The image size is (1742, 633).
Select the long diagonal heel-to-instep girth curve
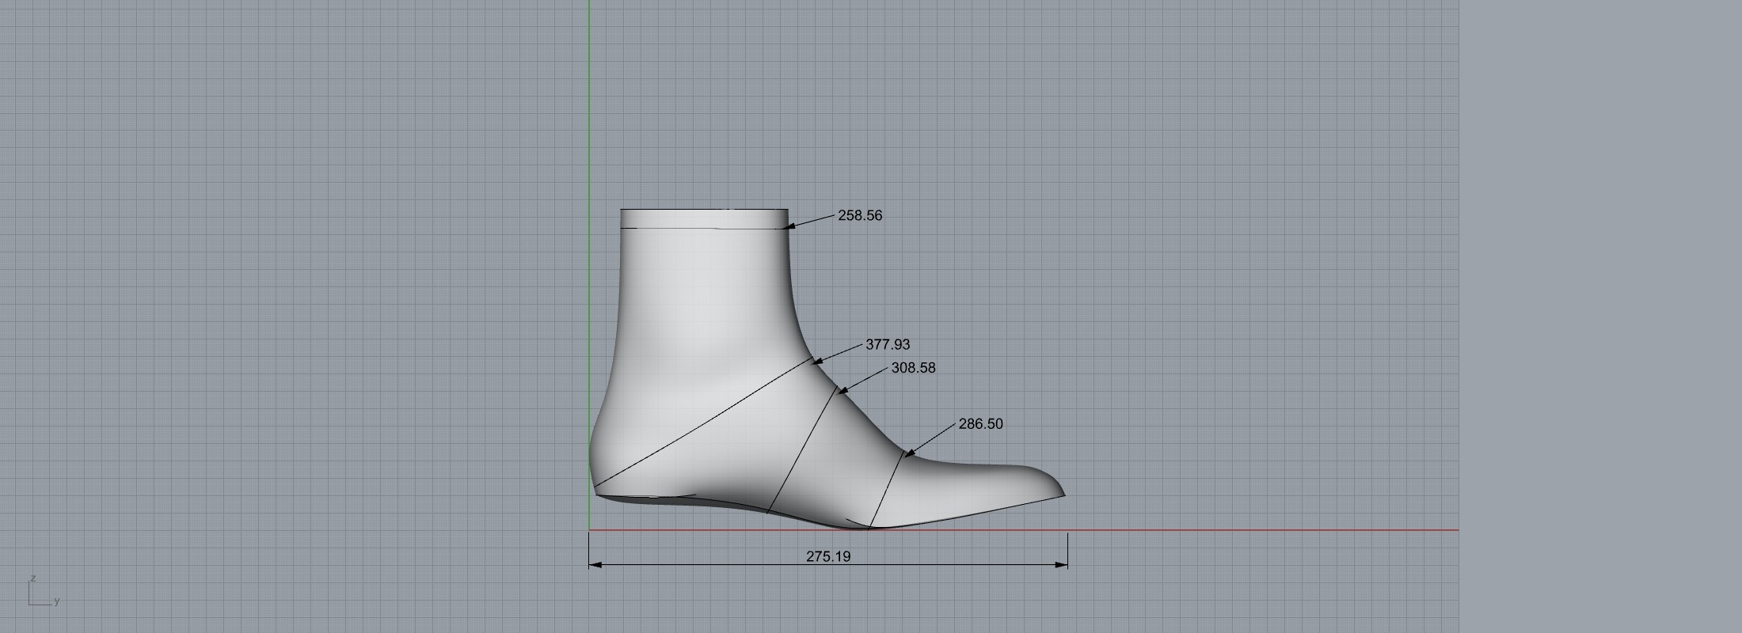(x=705, y=423)
